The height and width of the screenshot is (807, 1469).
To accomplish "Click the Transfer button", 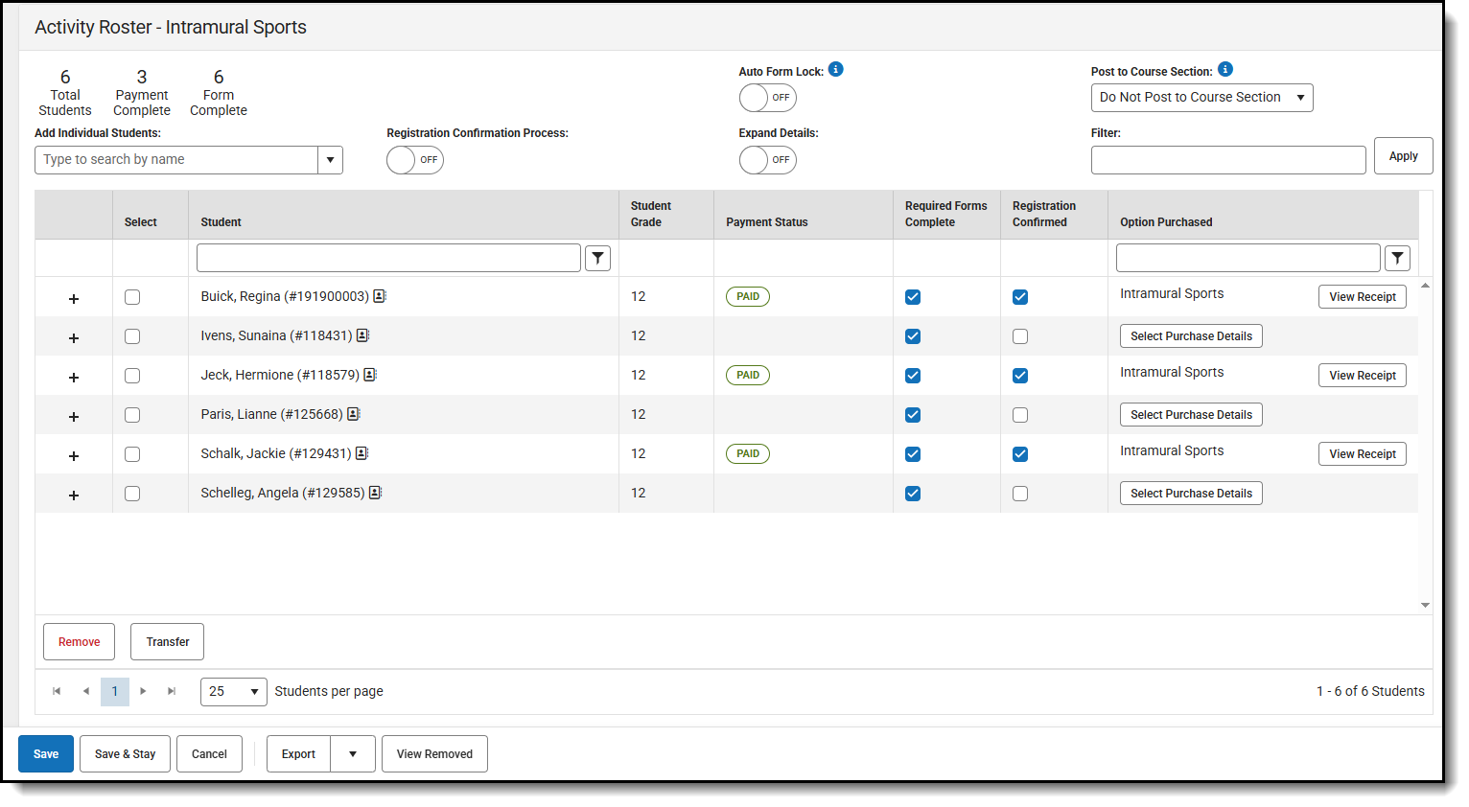I will point(168,642).
